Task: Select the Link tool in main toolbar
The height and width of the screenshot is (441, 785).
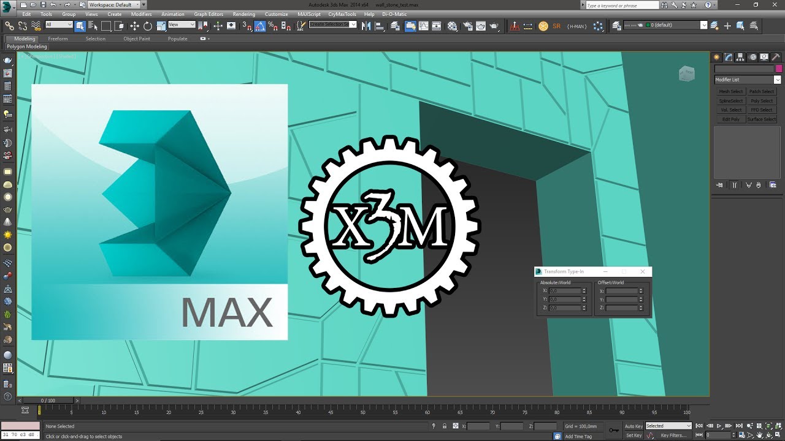Action: click(x=9, y=26)
